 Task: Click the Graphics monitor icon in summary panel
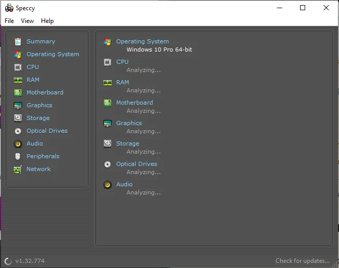tap(108, 123)
